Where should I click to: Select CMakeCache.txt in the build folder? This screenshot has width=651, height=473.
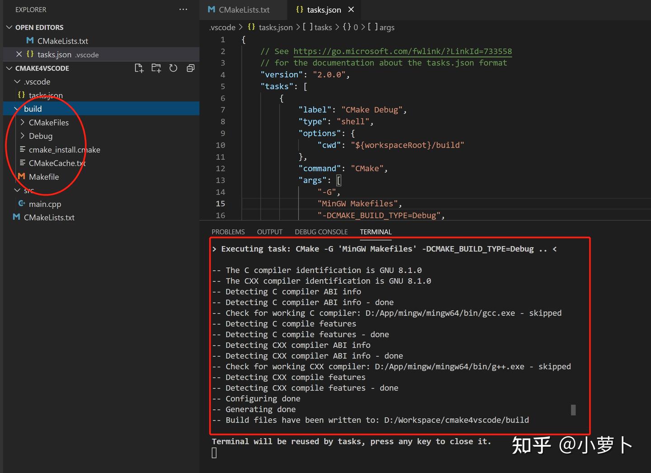pos(57,163)
